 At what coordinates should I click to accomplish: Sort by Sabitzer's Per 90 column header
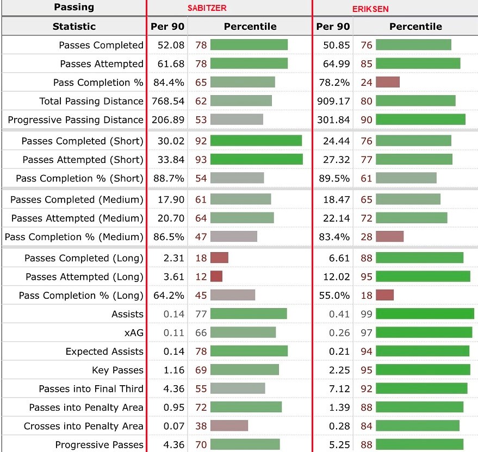[167, 26]
